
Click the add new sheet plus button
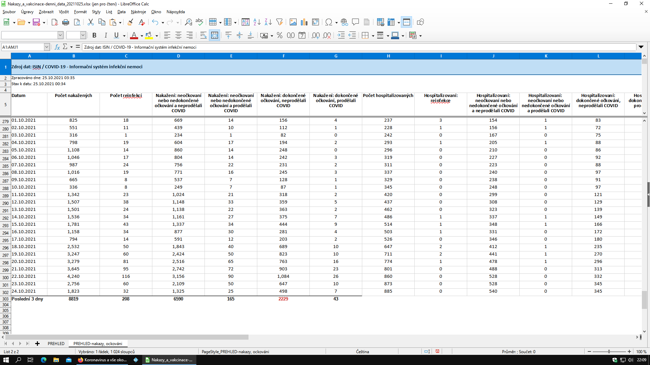[37, 344]
